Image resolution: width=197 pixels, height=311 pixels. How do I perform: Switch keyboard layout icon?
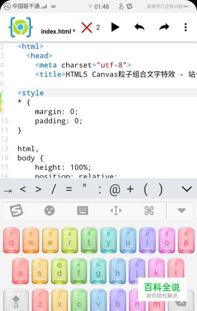(83, 211)
